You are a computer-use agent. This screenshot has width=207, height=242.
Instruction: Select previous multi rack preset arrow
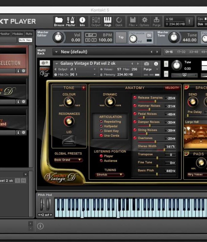point(152,52)
